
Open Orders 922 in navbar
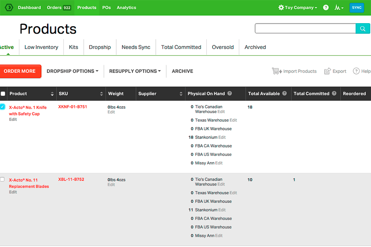click(x=59, y=8)
